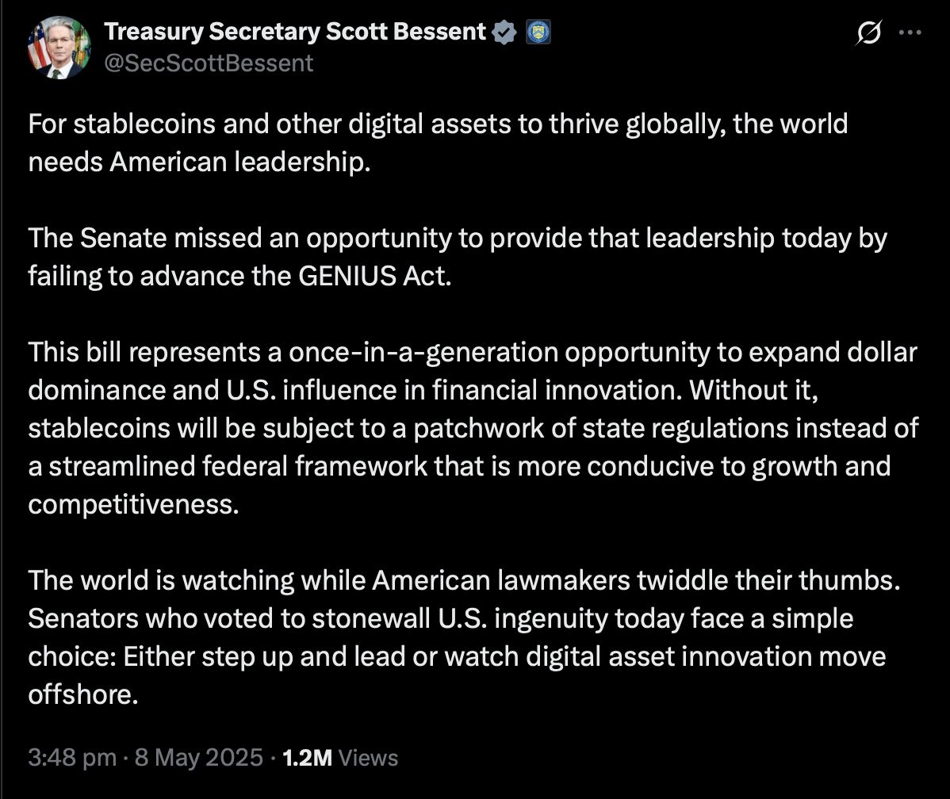Click the paragraph starting 'For stablecoins'
Image resolution: width=950 pixels, height=799 pixels.
(x=438, y=124)
